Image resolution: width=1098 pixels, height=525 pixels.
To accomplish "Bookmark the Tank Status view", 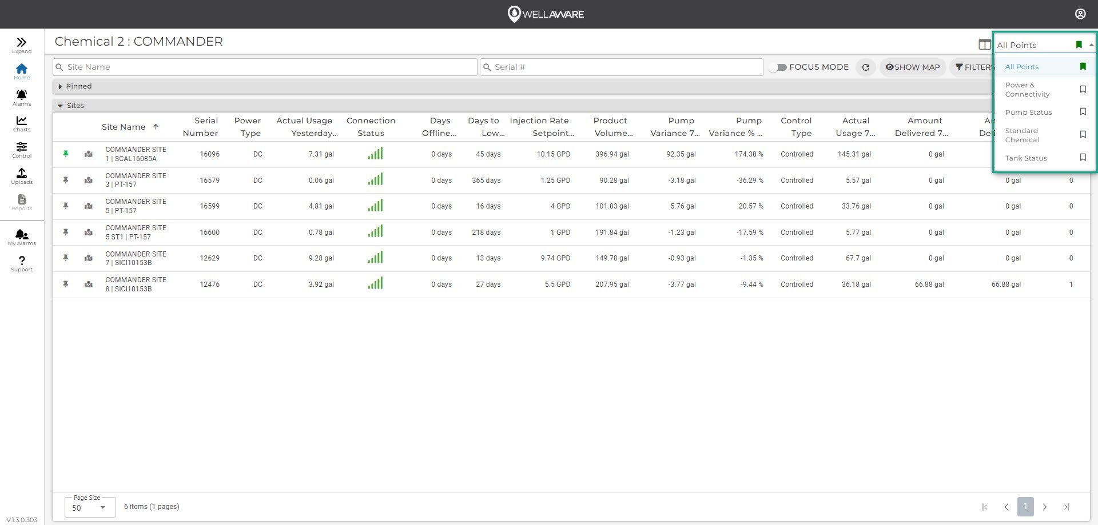I will click(1083, 157).
